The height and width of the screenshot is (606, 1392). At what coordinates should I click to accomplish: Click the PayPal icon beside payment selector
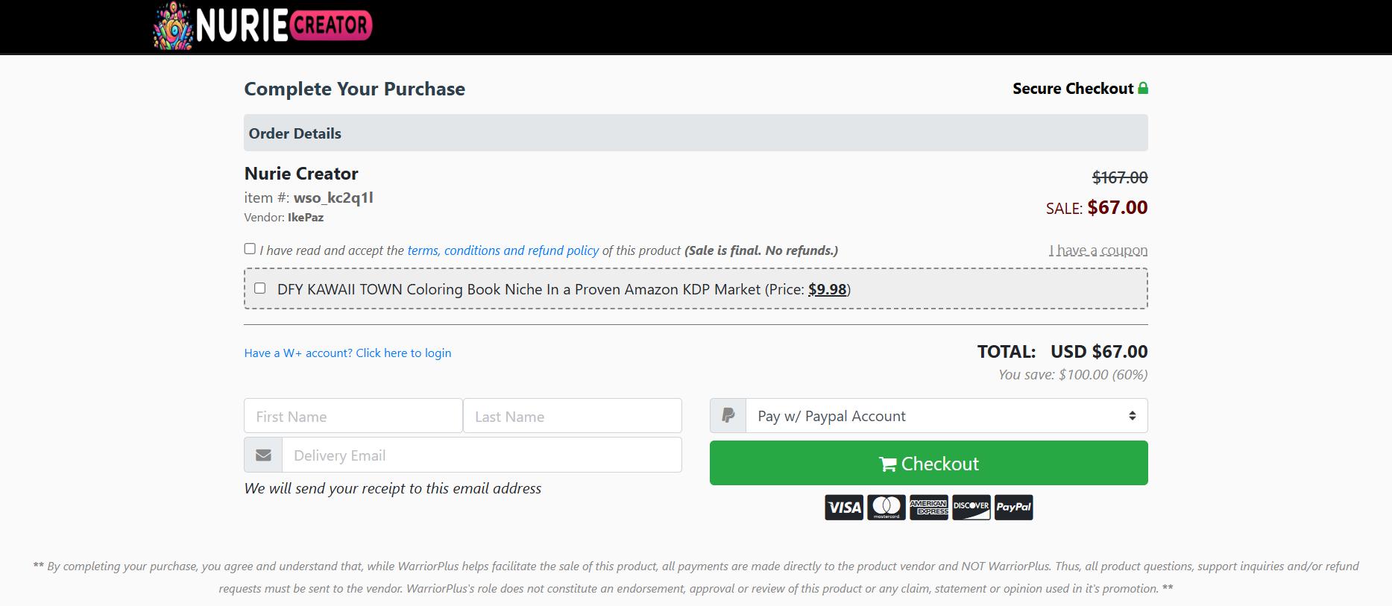pos(728,416)
